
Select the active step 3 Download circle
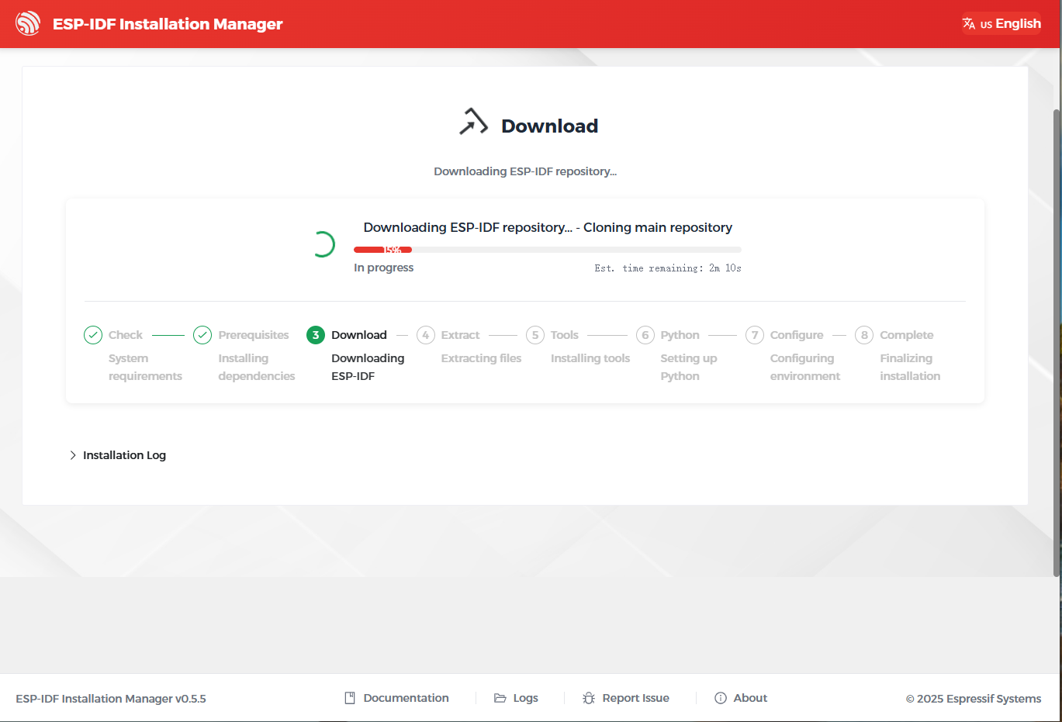coord(316,335)
